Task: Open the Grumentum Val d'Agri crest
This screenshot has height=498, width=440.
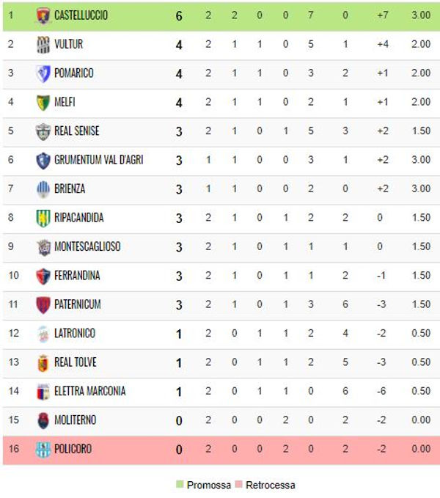Action: pos(43,160)
